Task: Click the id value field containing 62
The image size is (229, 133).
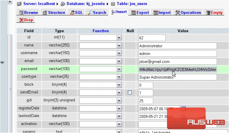Action: point(152,38)
